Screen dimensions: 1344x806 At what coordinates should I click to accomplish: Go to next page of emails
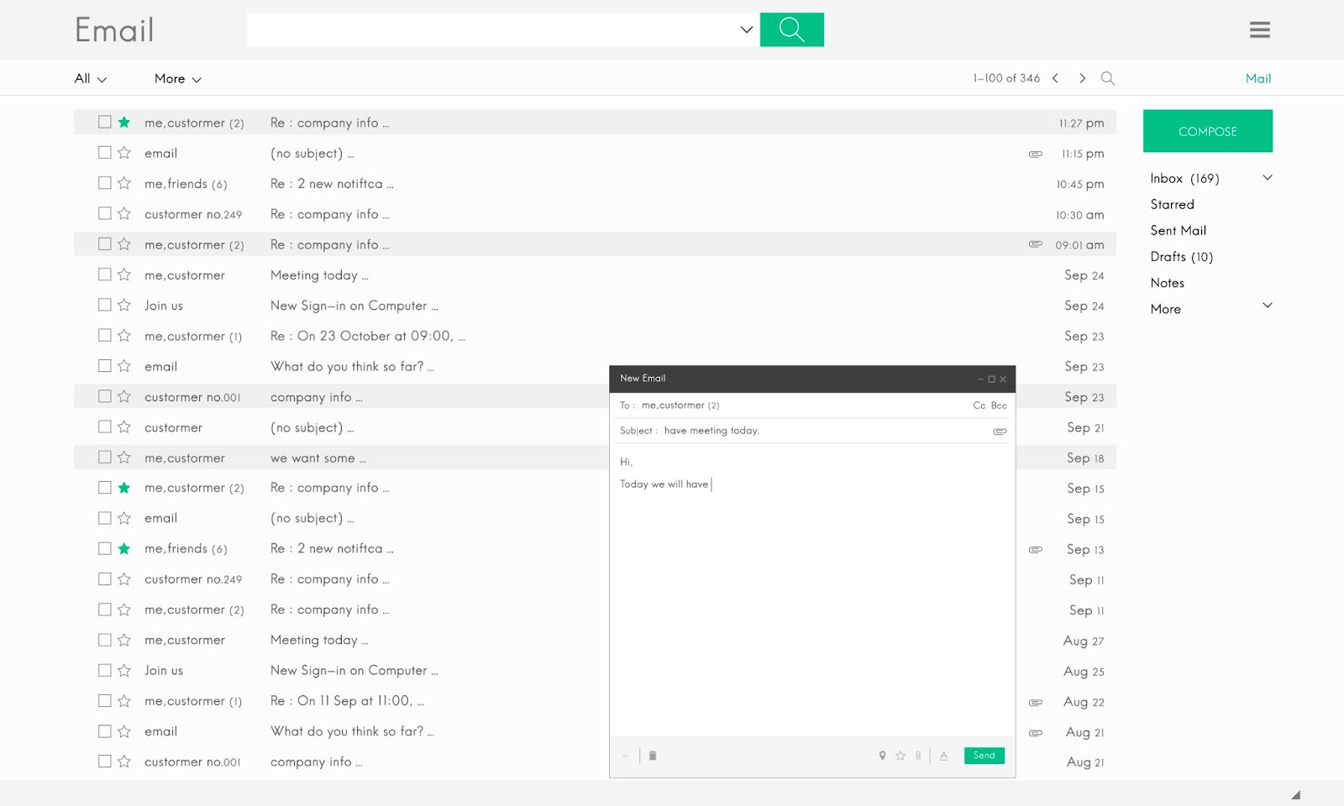[x=1083, y=77]
